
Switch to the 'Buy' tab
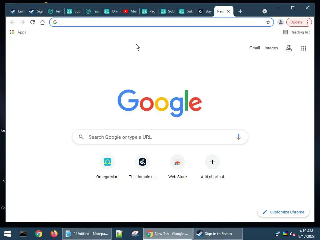click(205, 11)
